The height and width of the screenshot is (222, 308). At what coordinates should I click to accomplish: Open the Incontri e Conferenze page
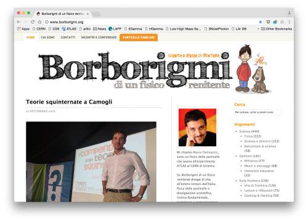coord(99,38)
